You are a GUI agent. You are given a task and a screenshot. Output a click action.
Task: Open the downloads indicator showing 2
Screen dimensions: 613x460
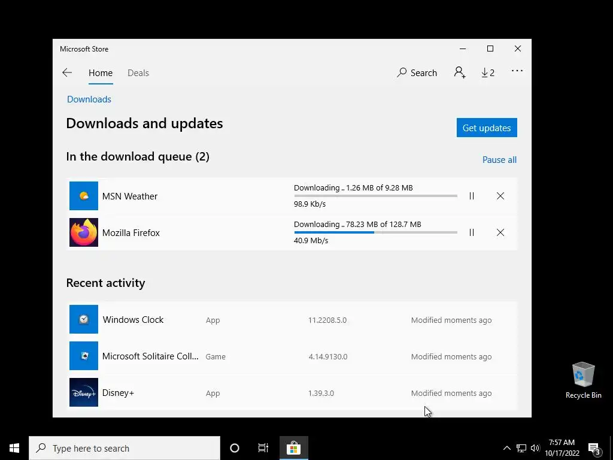tap(488, 72)
